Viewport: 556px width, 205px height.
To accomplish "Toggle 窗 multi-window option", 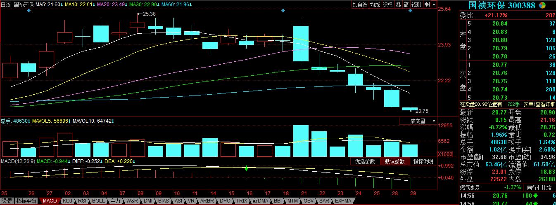I will (406, 5).
